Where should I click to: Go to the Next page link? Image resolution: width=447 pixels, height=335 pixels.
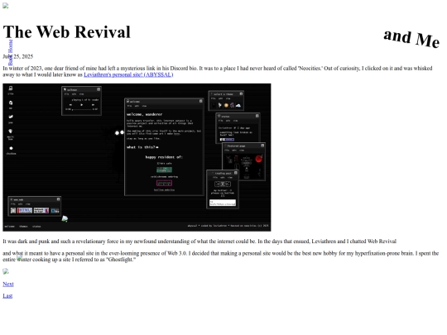coord(8,284)
